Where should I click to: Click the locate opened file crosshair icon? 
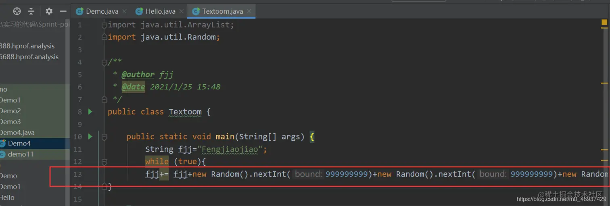click(x=17, y=11)
